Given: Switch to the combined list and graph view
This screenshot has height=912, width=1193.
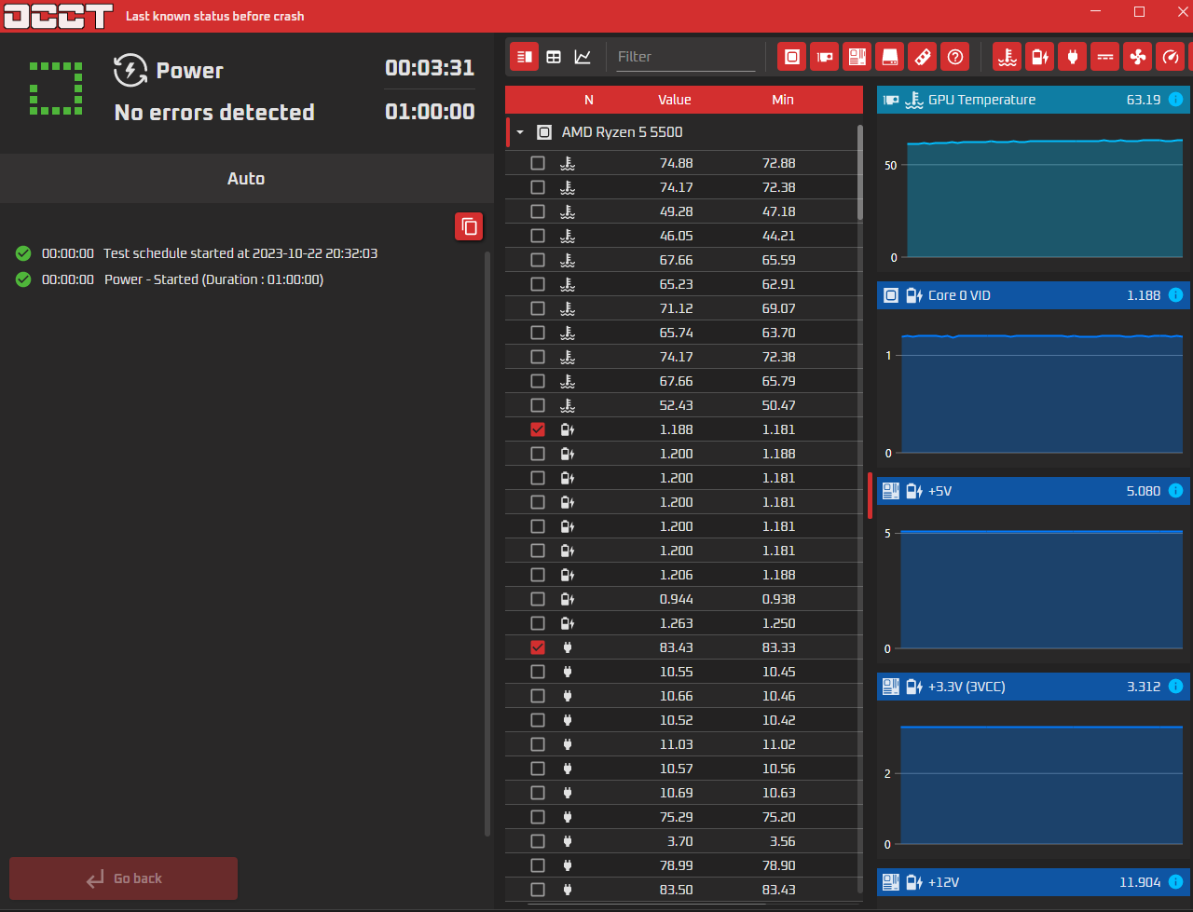Looking at the screenshot, I should point(524,57).
